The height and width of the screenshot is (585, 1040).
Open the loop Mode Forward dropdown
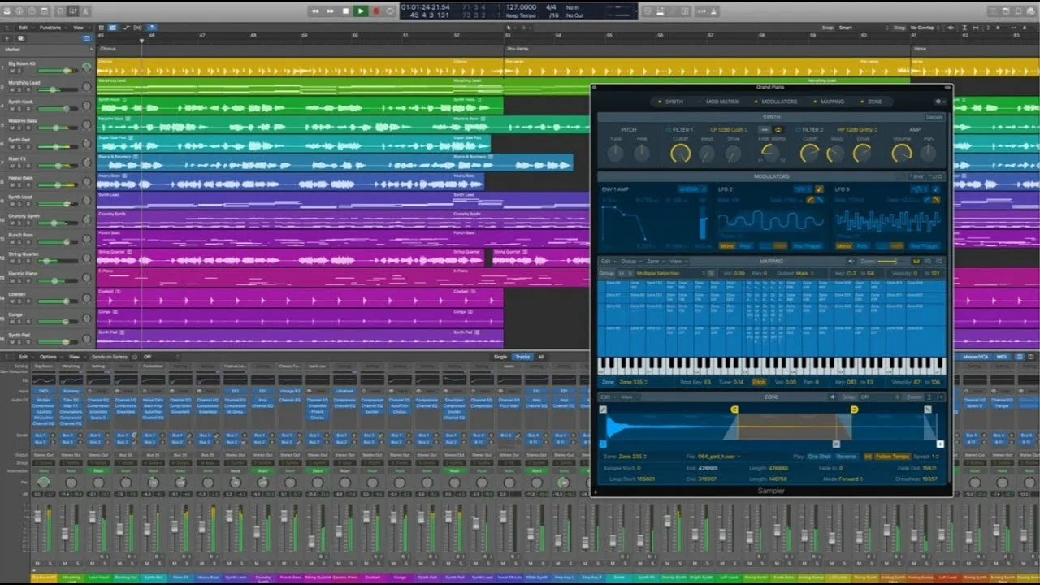849,479
